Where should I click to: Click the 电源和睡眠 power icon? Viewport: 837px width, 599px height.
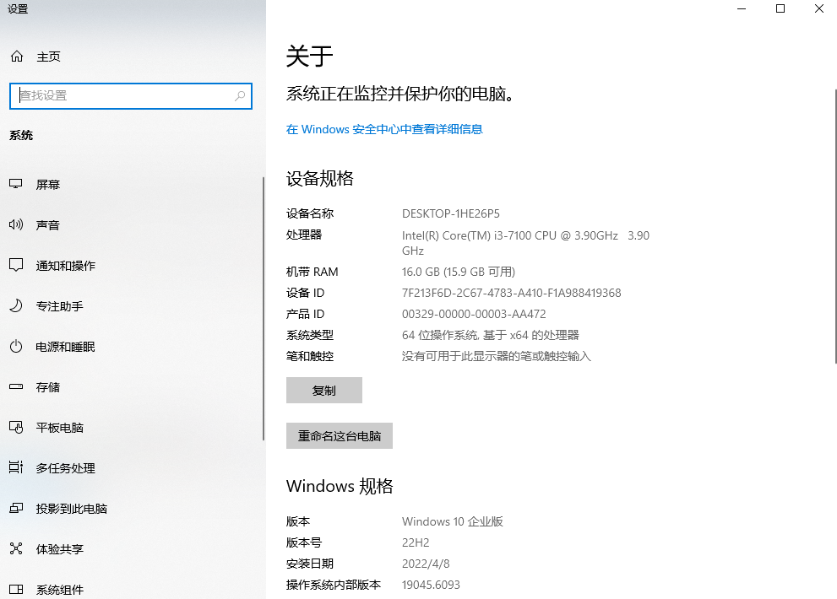(16, 346)
